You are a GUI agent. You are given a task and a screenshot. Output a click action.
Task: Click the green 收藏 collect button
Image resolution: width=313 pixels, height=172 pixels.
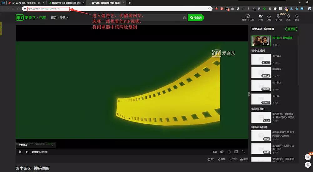click(291, 29)
